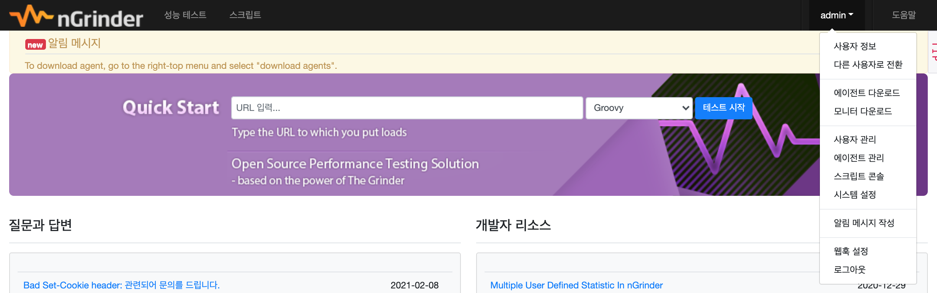The width and height of the screenshot is (937, 293).
Task: Select 모니터 다운로드 menu entry
Action: (x=863, y=111)
